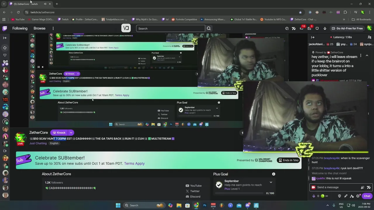Reload the page
This screenshot has height=210, width=374.
coord(18,12)
